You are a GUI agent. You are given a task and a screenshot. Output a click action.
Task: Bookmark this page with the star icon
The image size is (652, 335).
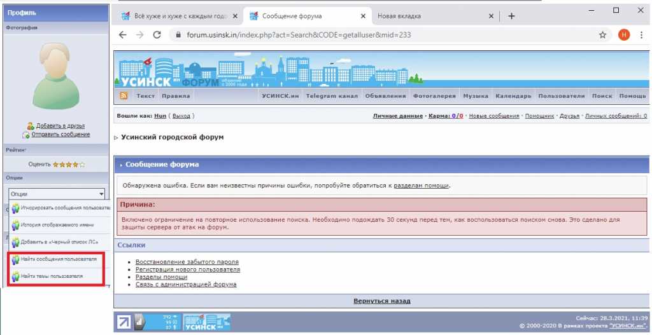pos(602,35)
